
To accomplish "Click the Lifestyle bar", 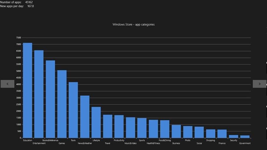I will tap(96, 122).
